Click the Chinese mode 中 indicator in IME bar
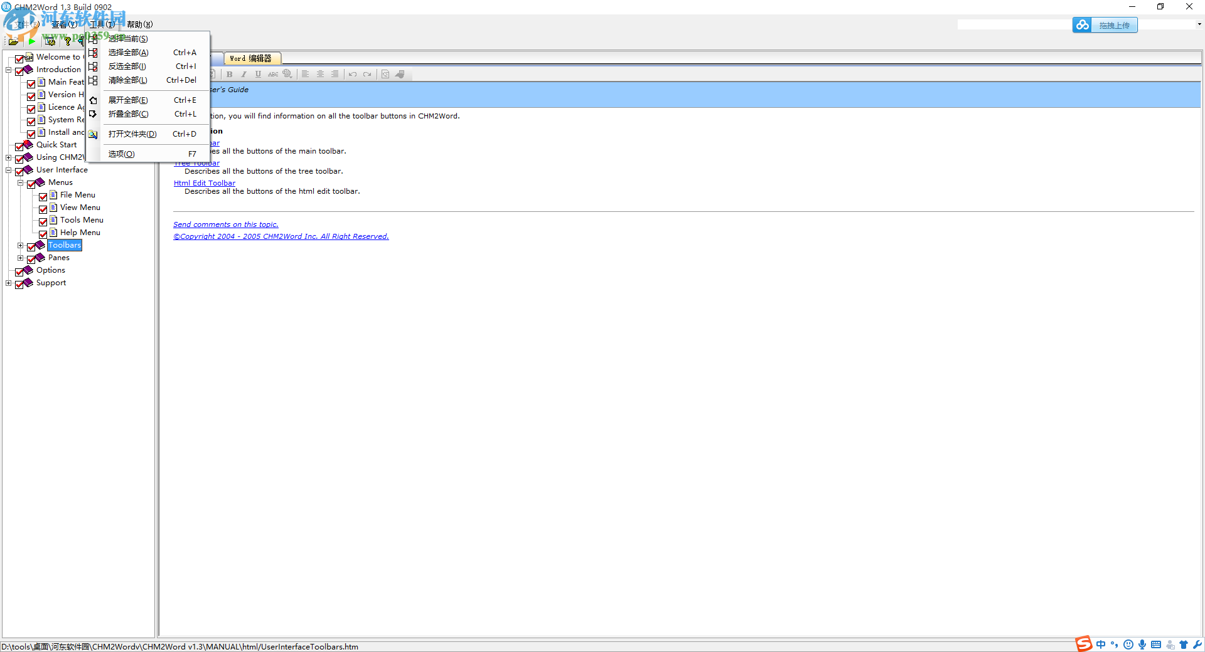Screen dimensions: 1205x652 pos(1101,644)
